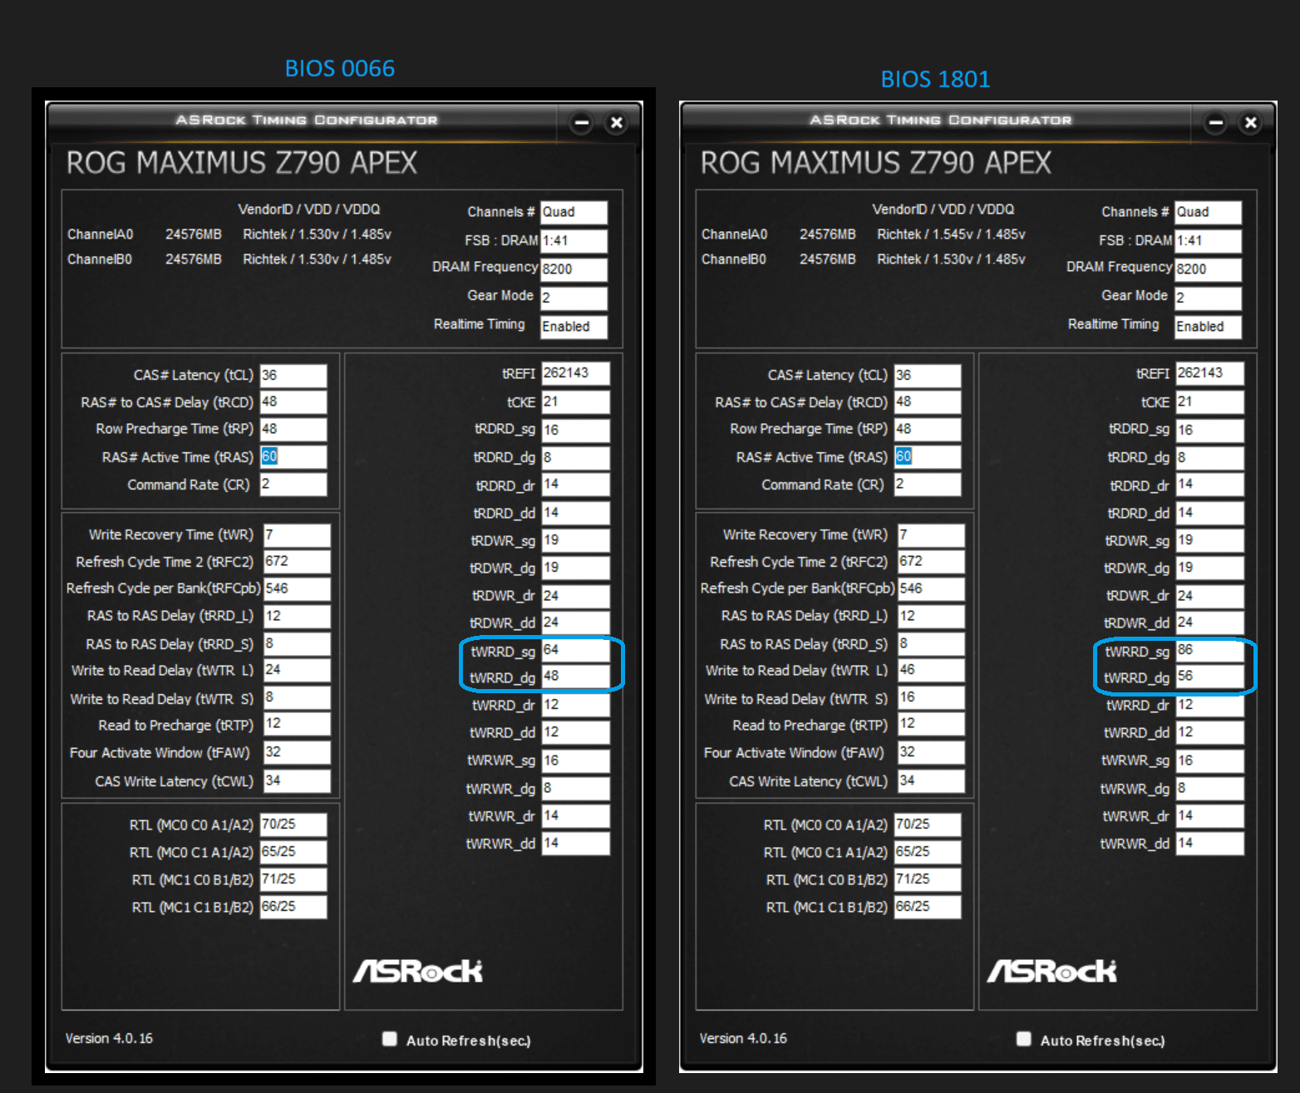
Task: Click tRFC2 field showing 672 in BIOS 1801
Action: pos(931,562)
